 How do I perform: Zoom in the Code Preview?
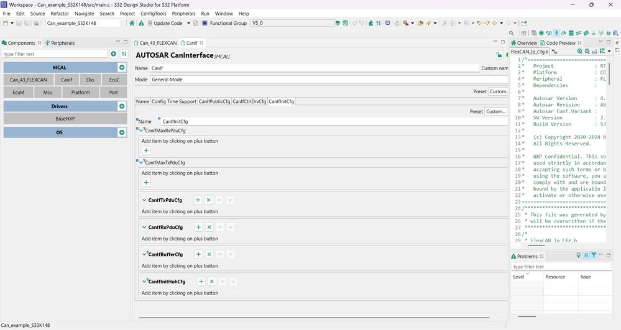[580, 51]
